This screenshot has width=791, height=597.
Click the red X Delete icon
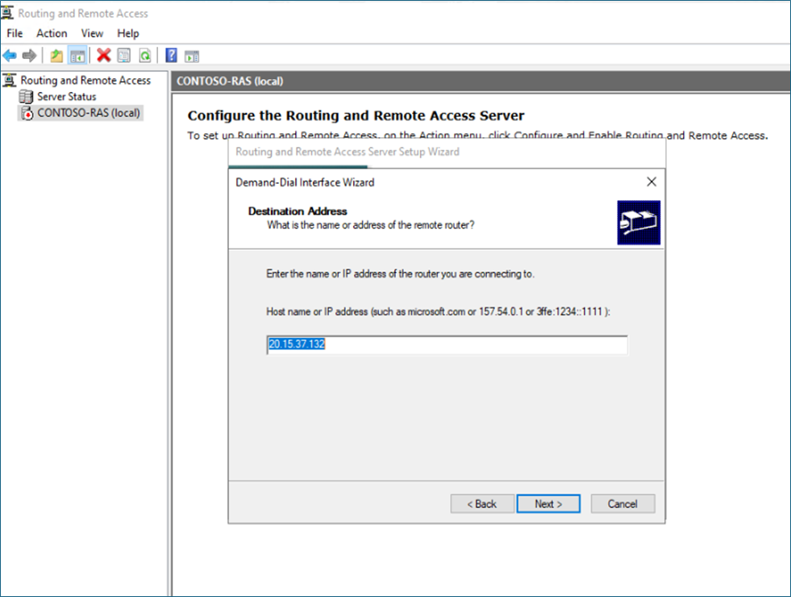point(103,56)
